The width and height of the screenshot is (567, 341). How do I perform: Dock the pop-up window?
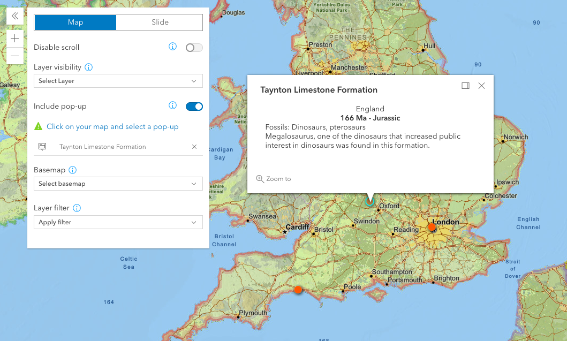coord(465,86)
